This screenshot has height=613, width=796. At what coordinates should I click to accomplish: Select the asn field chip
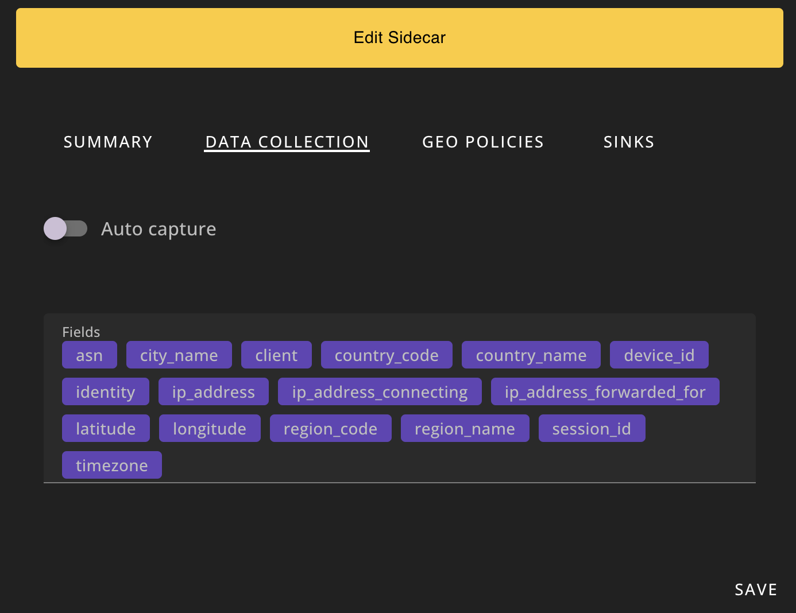click(x=89, y=355)
